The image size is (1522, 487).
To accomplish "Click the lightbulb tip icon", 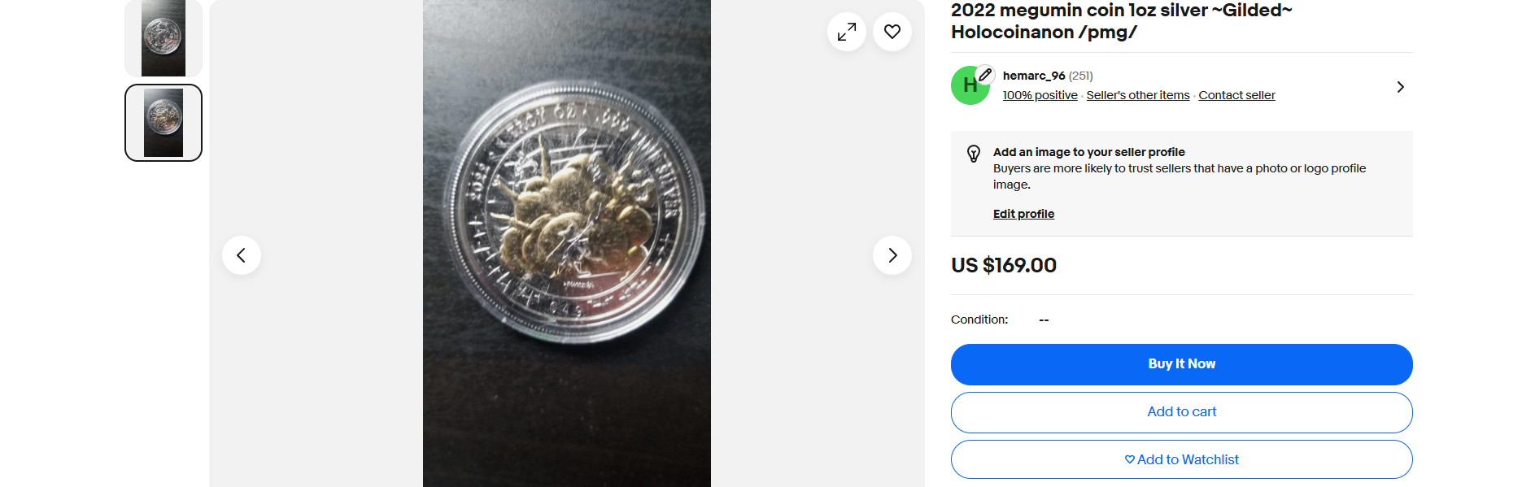I will pyautogui.click(x=974, y=154).
